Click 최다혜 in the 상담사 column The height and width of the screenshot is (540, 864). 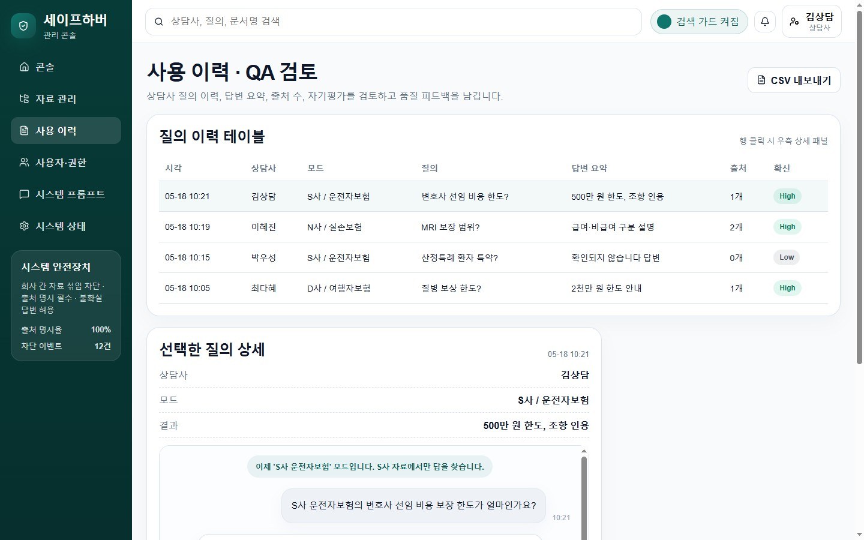pyautogui.click(x=263, y=288)
